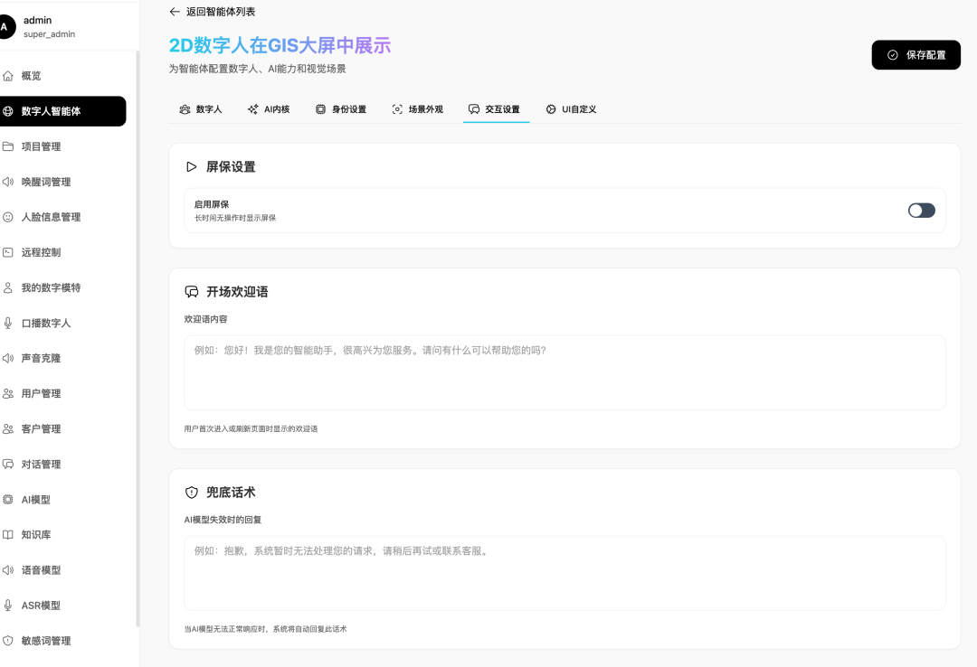Image resolution: width=977 pixels, height=667 pixels.
Task: Open 远程控制 in the sidebar
Action: 62,252
